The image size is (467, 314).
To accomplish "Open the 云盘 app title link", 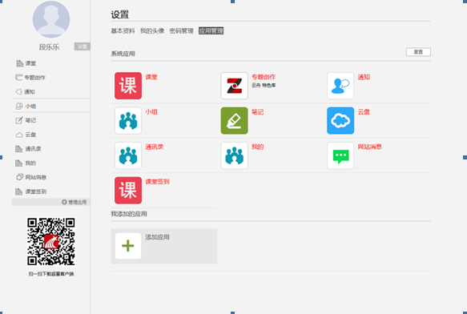I will 364,112.
